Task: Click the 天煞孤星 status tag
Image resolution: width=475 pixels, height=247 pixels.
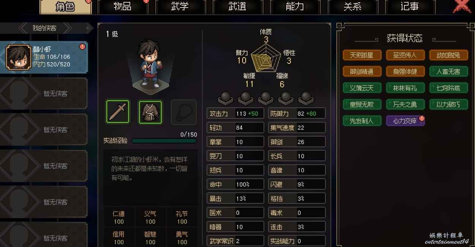Action: (361, 55)
